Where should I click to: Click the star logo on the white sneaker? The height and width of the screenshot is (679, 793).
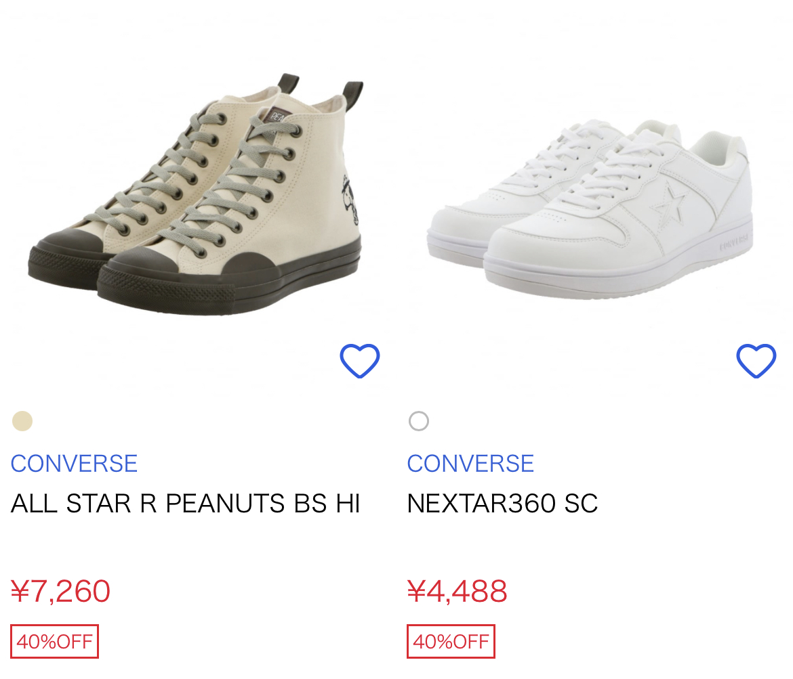point(666,204)
